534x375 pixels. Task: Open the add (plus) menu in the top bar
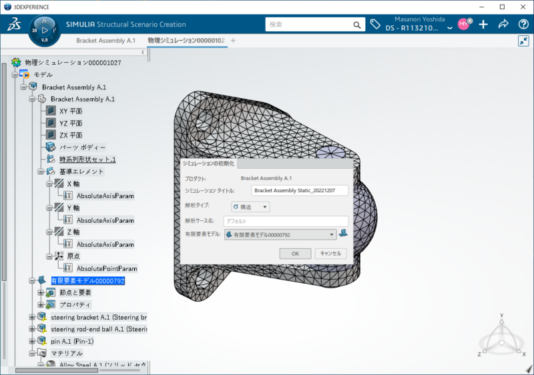(484, 25)
